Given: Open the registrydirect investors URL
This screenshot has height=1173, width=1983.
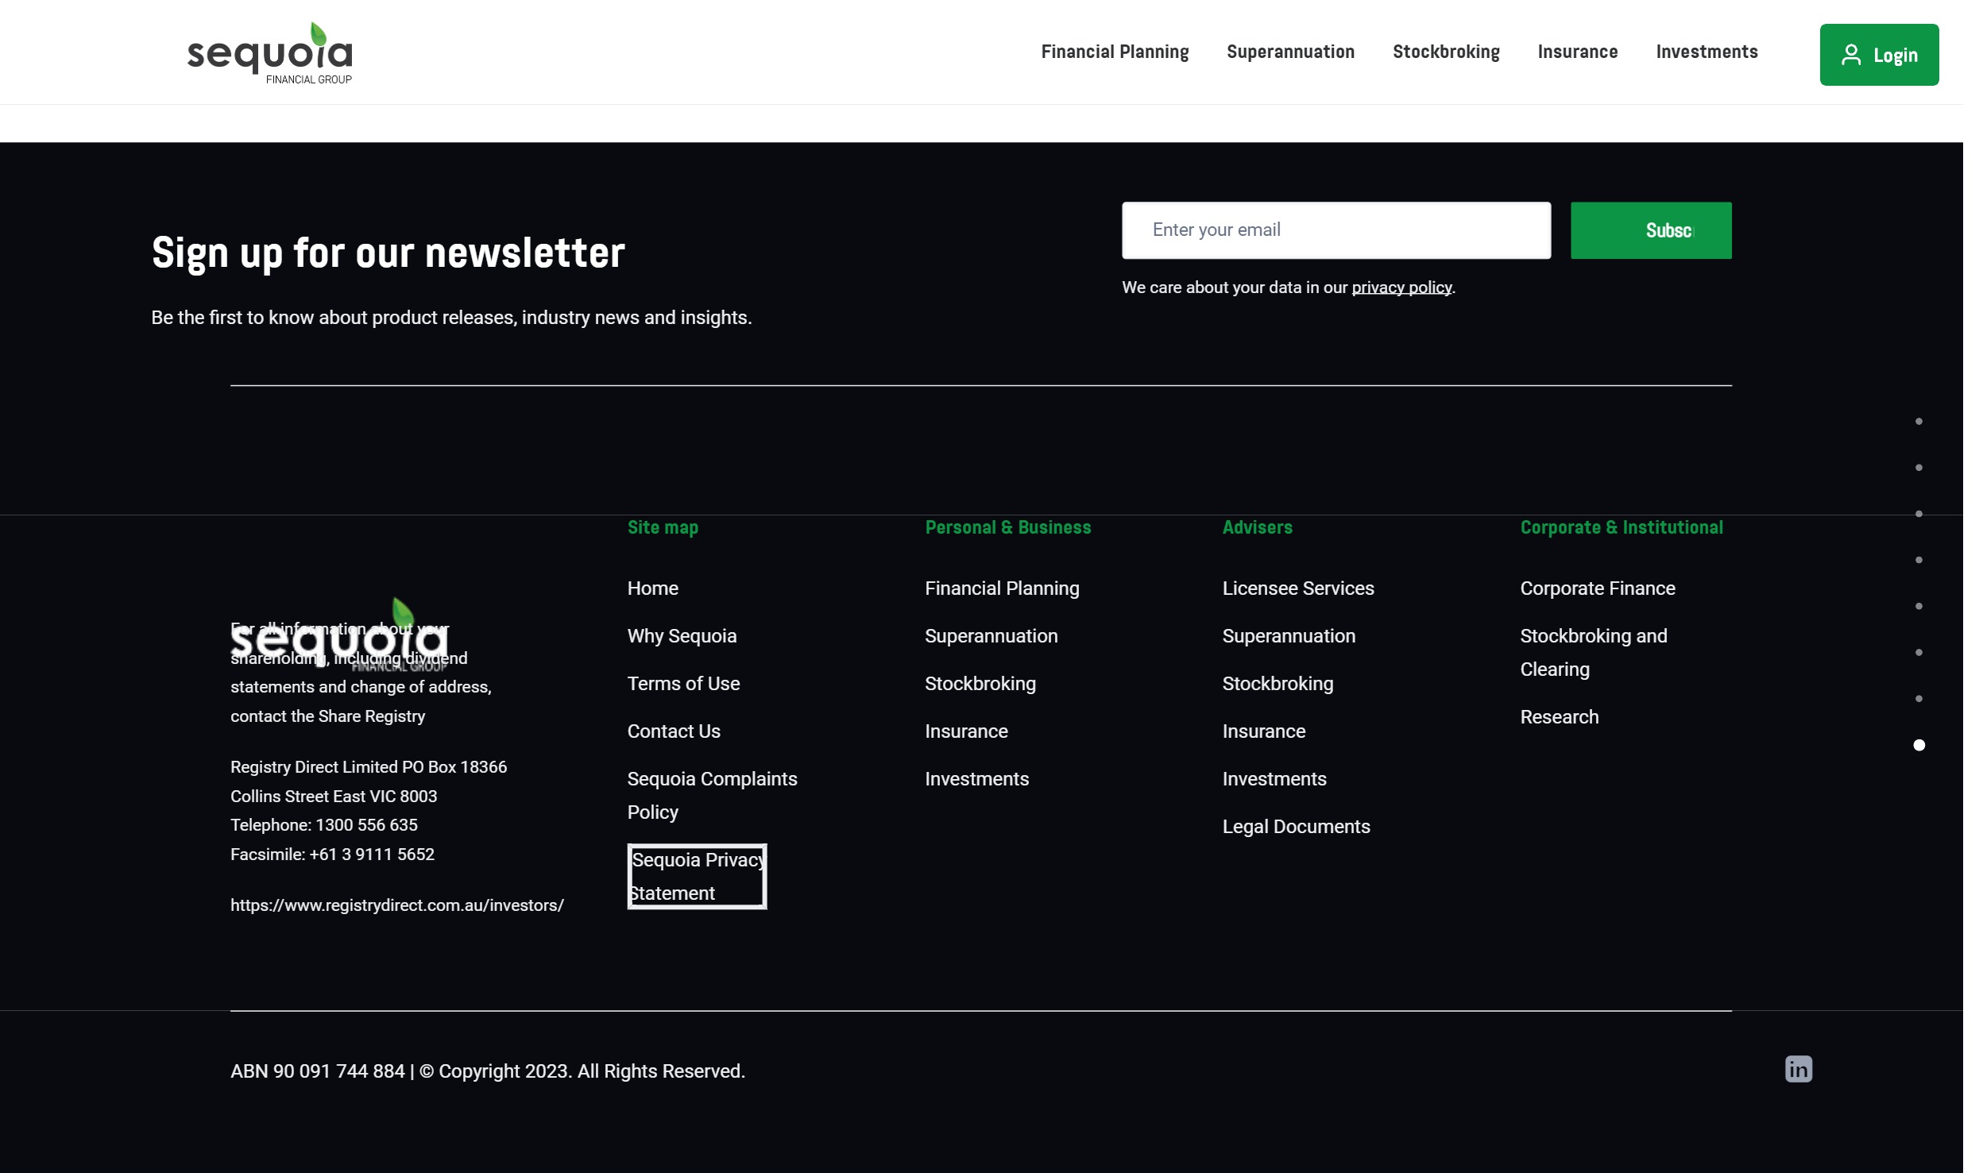Looking at the screenshot, I should point(396,905).
